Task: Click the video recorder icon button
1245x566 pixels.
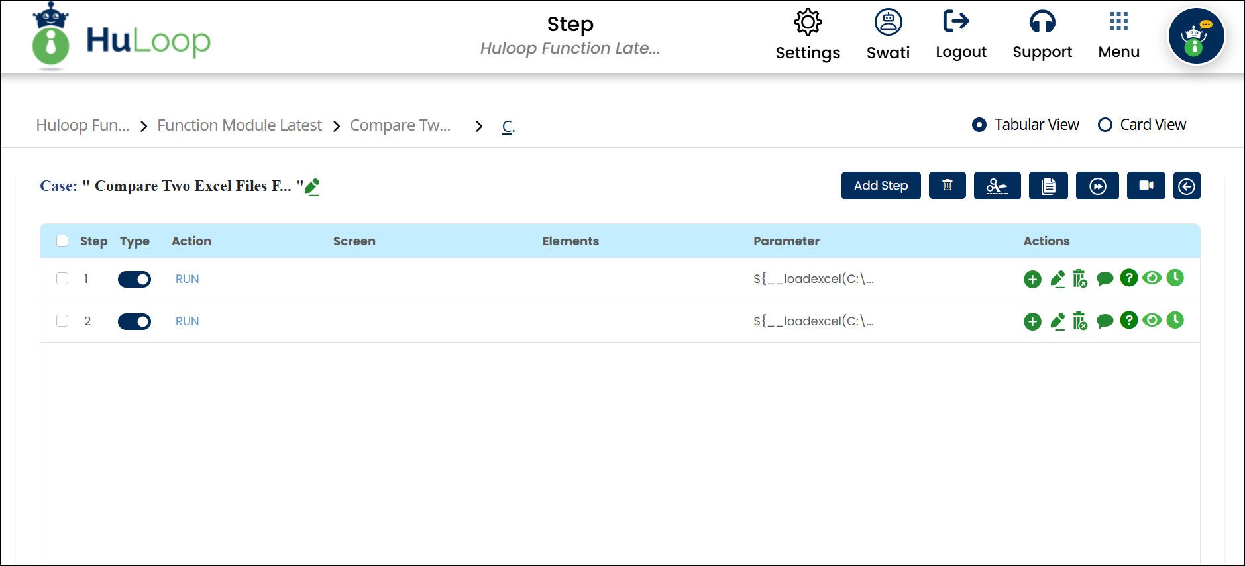Action: point(1146,186)
